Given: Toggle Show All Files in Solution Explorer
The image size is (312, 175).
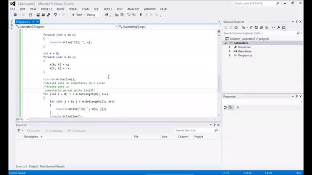Looking at the screenshot, I should pos(267,28).
